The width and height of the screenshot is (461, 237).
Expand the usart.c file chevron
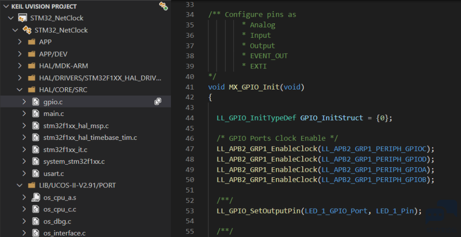point(24,174)
